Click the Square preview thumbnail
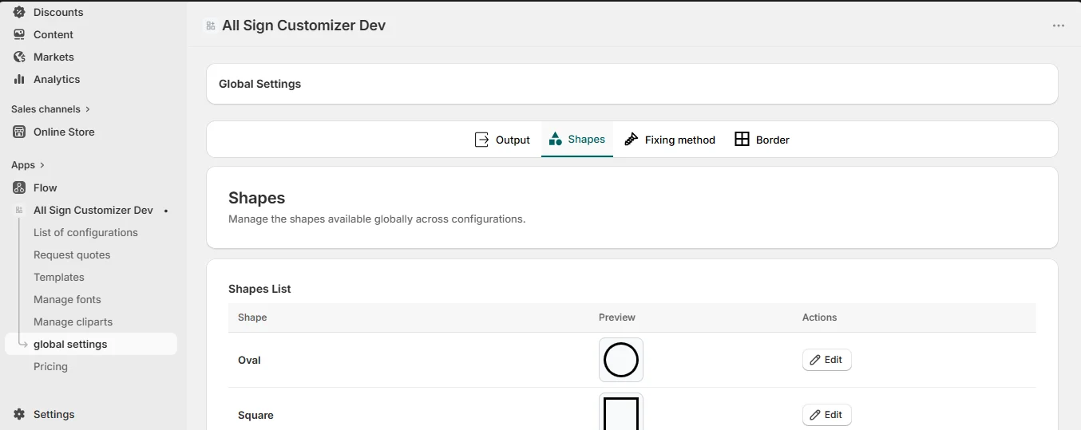1081x430 pixels. (x=621, y=412)
